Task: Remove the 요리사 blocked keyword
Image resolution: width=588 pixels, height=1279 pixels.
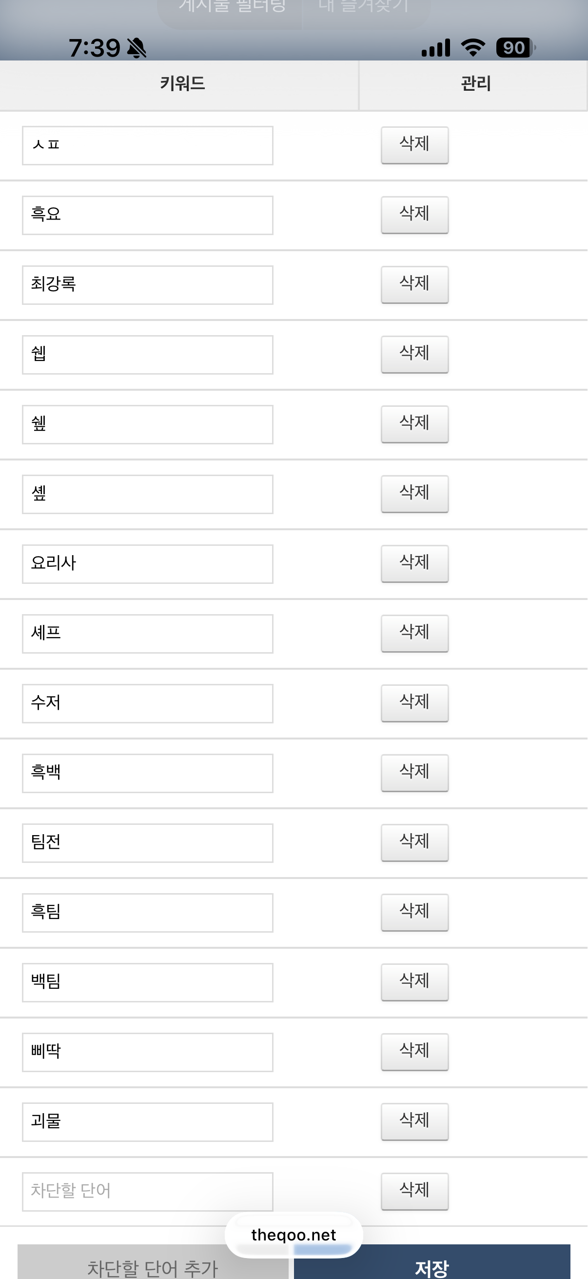Action: [414, 563]
